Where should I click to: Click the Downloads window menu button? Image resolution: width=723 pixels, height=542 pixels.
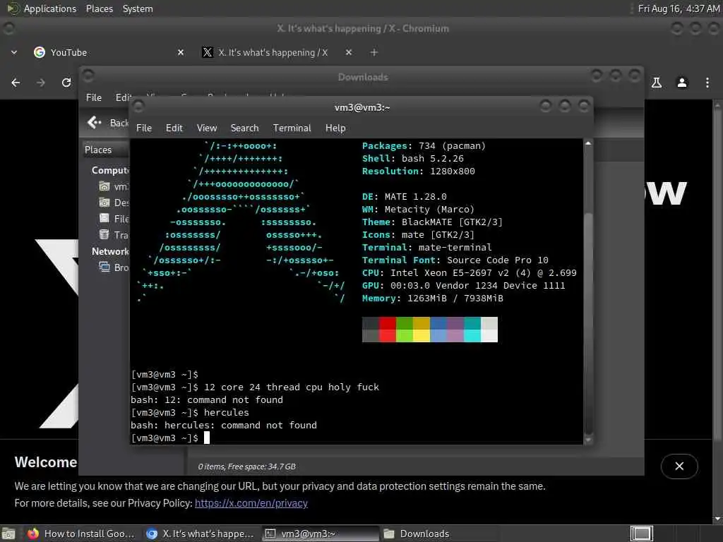click(x=88, y=76)
